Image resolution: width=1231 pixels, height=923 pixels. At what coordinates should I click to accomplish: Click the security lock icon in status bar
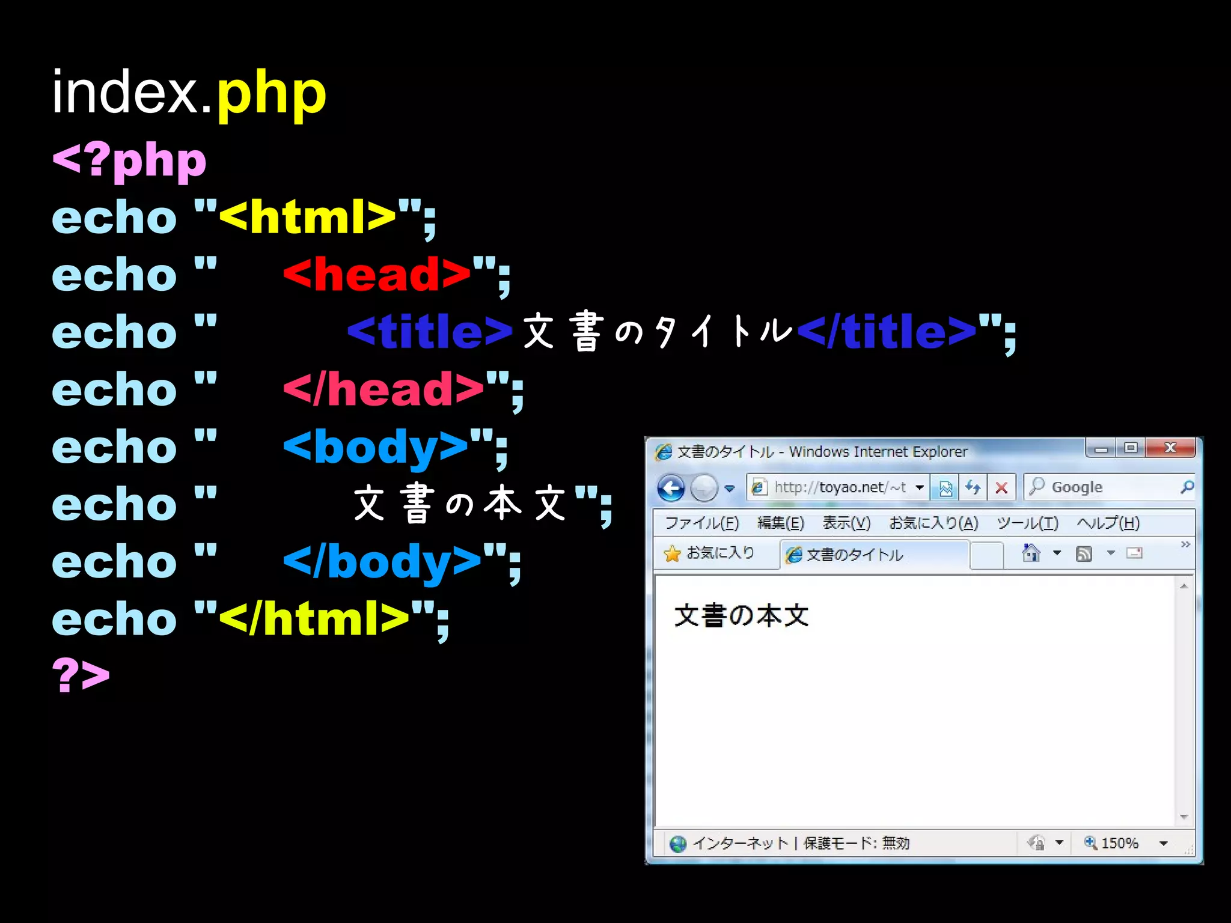coord(1036,842)
